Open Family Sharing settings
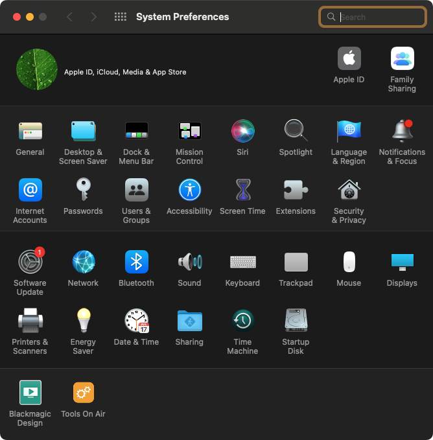Image resolution: width=433 pixels, height=440 pixels. [402, 58]
